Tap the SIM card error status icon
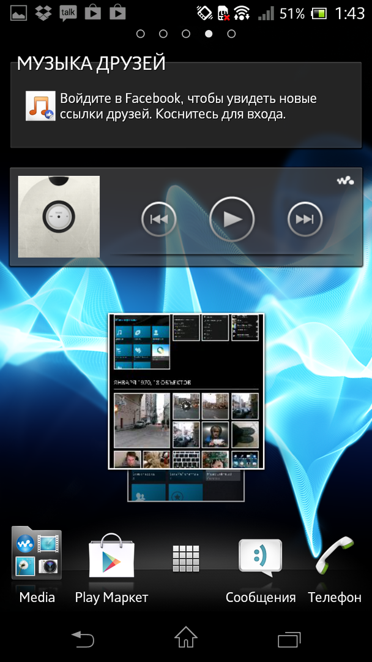372x662 pixels. pyautogui.click(x=223, y=13)
